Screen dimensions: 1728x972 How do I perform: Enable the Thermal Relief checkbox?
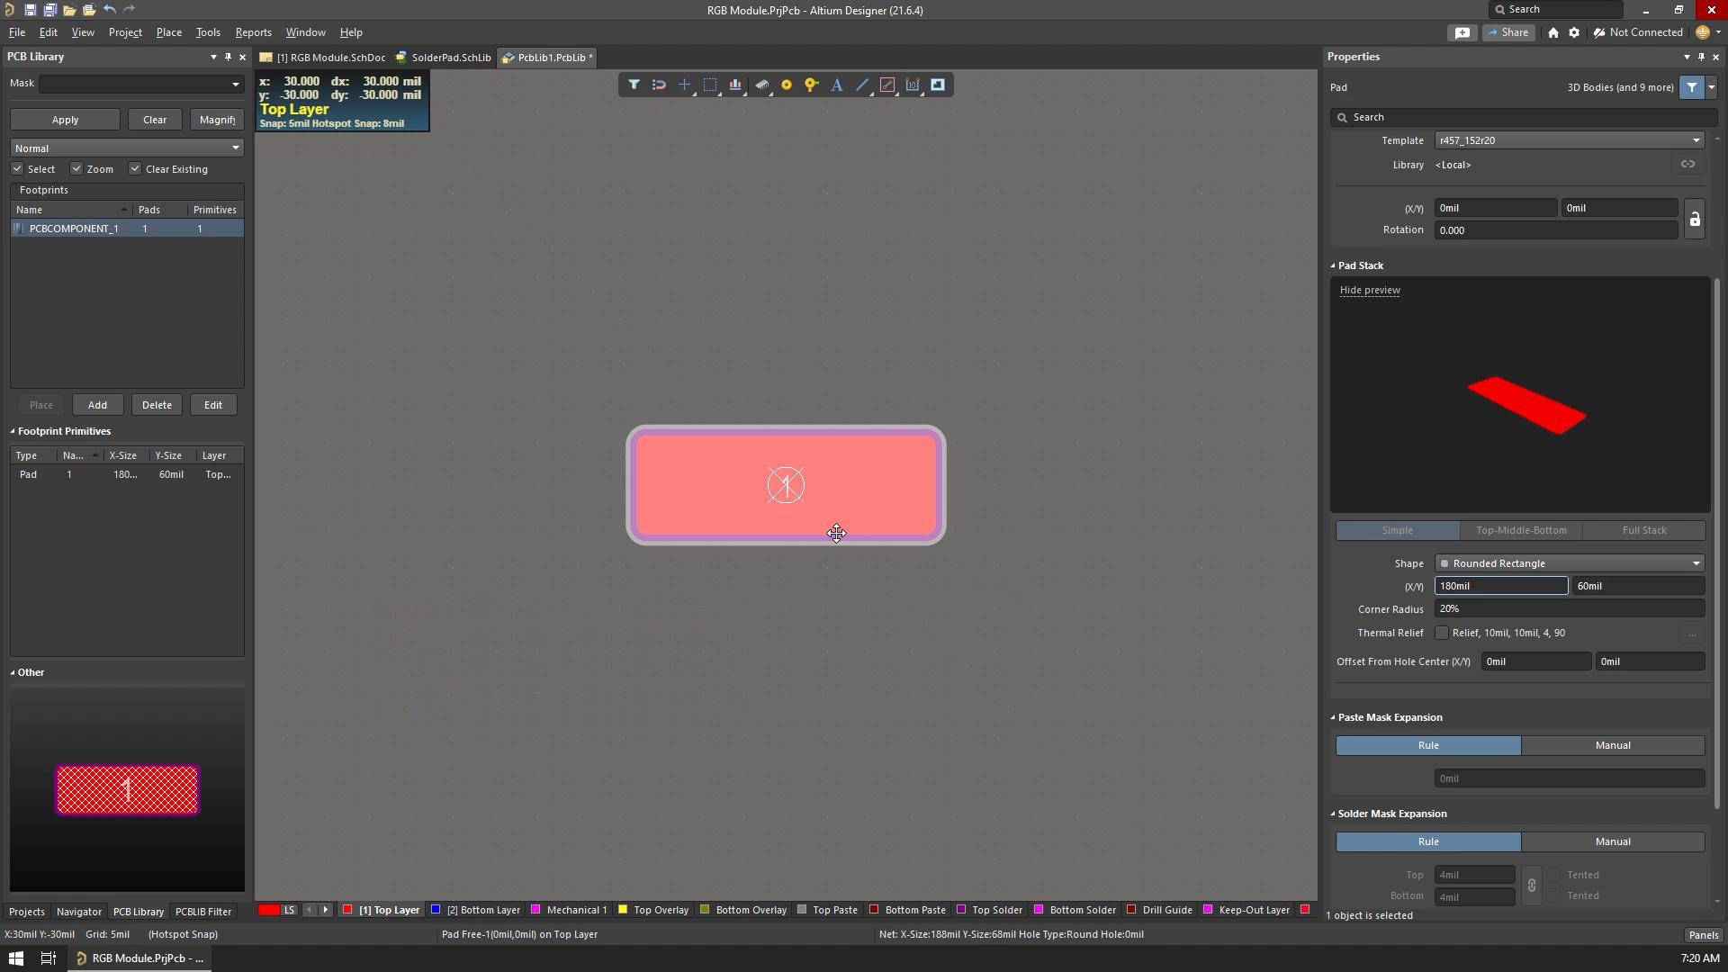(x=1443, y=633)
